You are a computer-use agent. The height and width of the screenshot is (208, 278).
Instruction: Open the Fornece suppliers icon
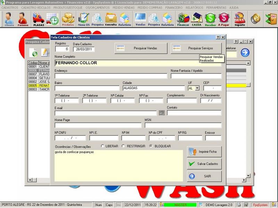point(23,19)
